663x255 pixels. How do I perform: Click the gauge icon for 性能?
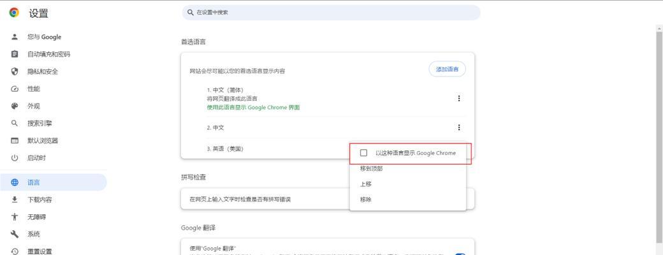[15, 89]
